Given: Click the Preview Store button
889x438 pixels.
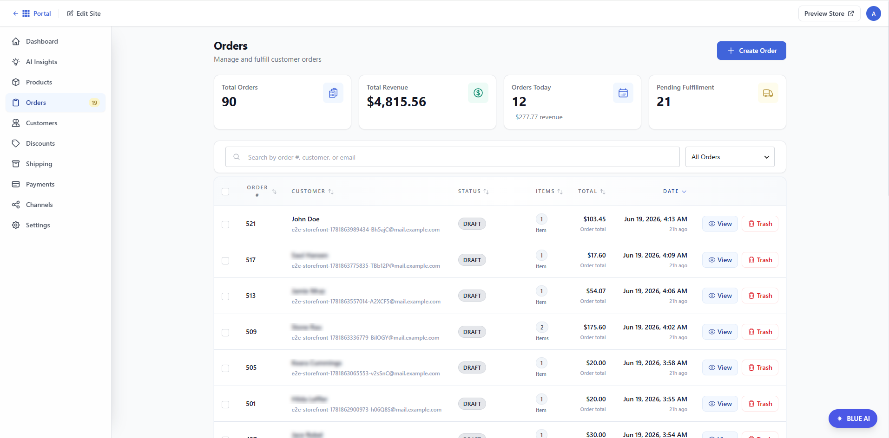Looking at the screenshot, I should 829,13.
